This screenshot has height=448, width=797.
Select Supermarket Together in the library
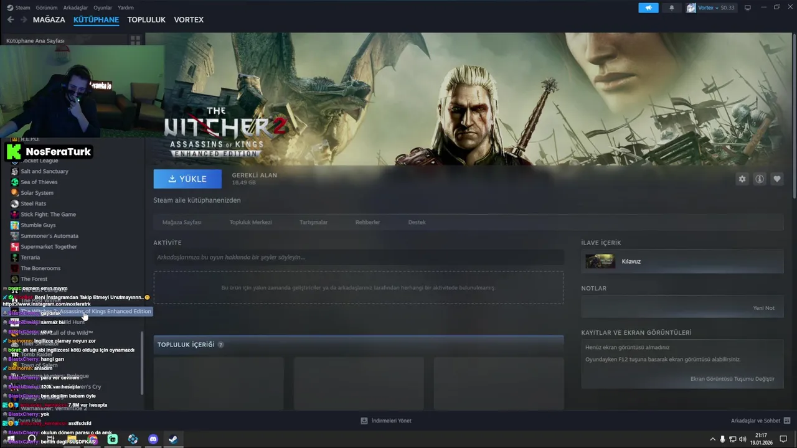tap(49, 246)
